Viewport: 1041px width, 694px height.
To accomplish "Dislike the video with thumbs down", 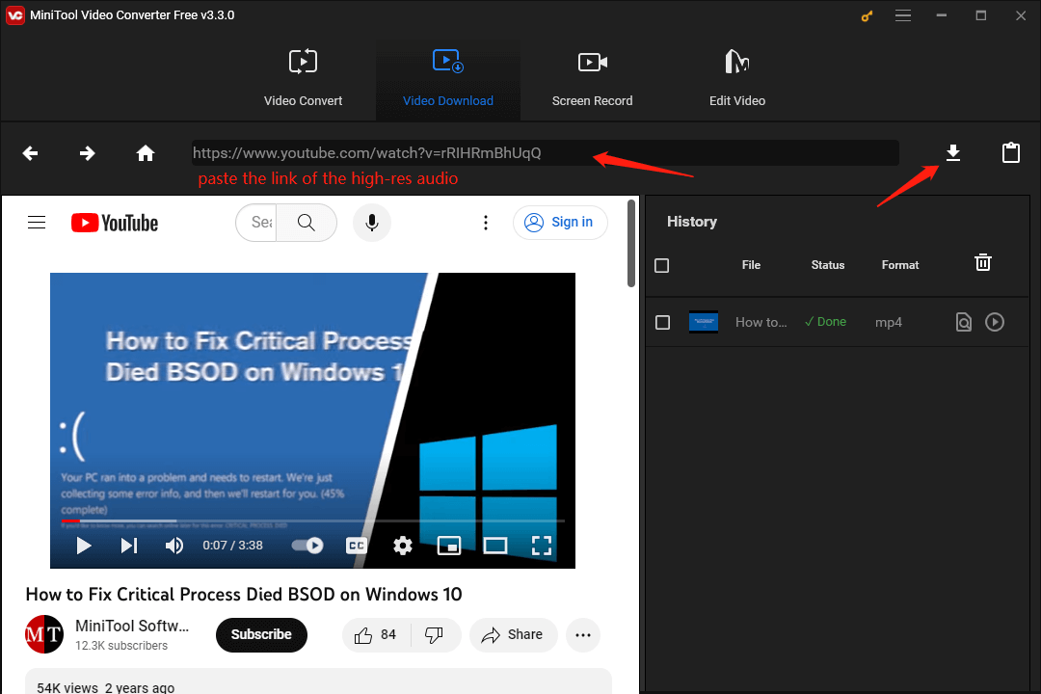I will (x=435, y=635).
